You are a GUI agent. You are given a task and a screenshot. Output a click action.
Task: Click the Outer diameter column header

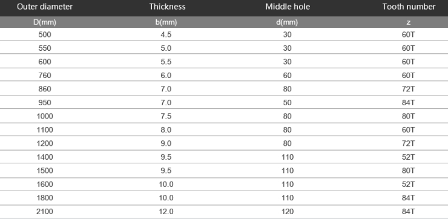point(45,7)
